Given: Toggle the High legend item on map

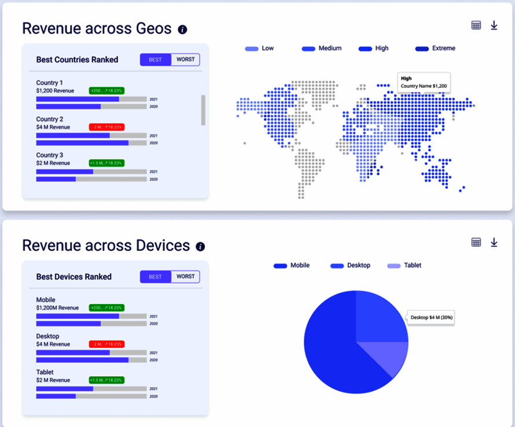Looking at the screenshot, I should pyautogui.click(x=373, y=49).
